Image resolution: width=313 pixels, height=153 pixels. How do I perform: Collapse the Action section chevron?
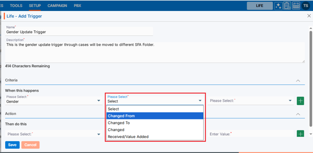point(298,114)
